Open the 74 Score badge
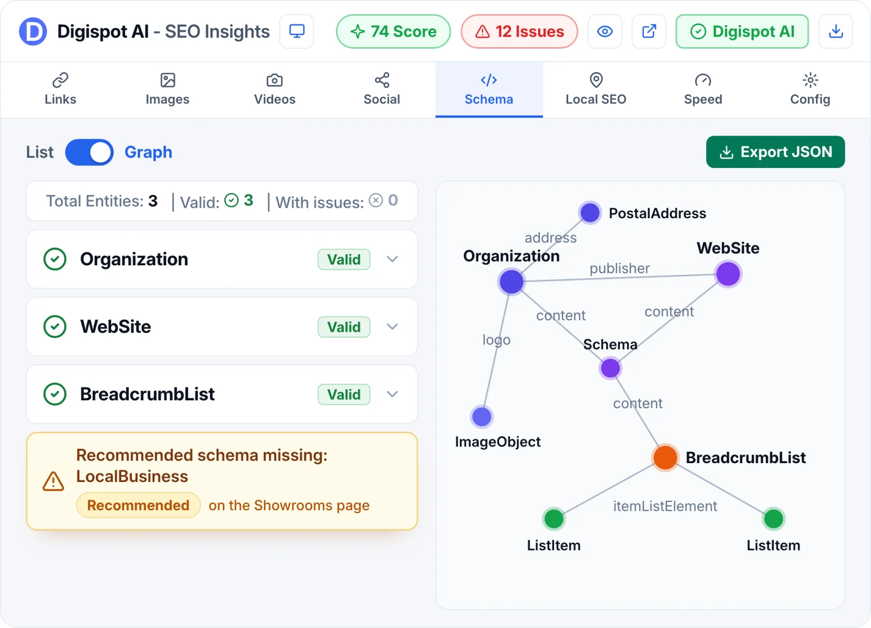871x628 pixels. coord(393,31)
